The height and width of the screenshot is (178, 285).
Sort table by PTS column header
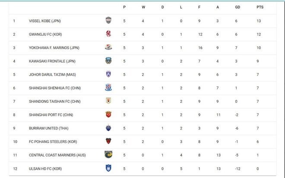tap(260, 7)
